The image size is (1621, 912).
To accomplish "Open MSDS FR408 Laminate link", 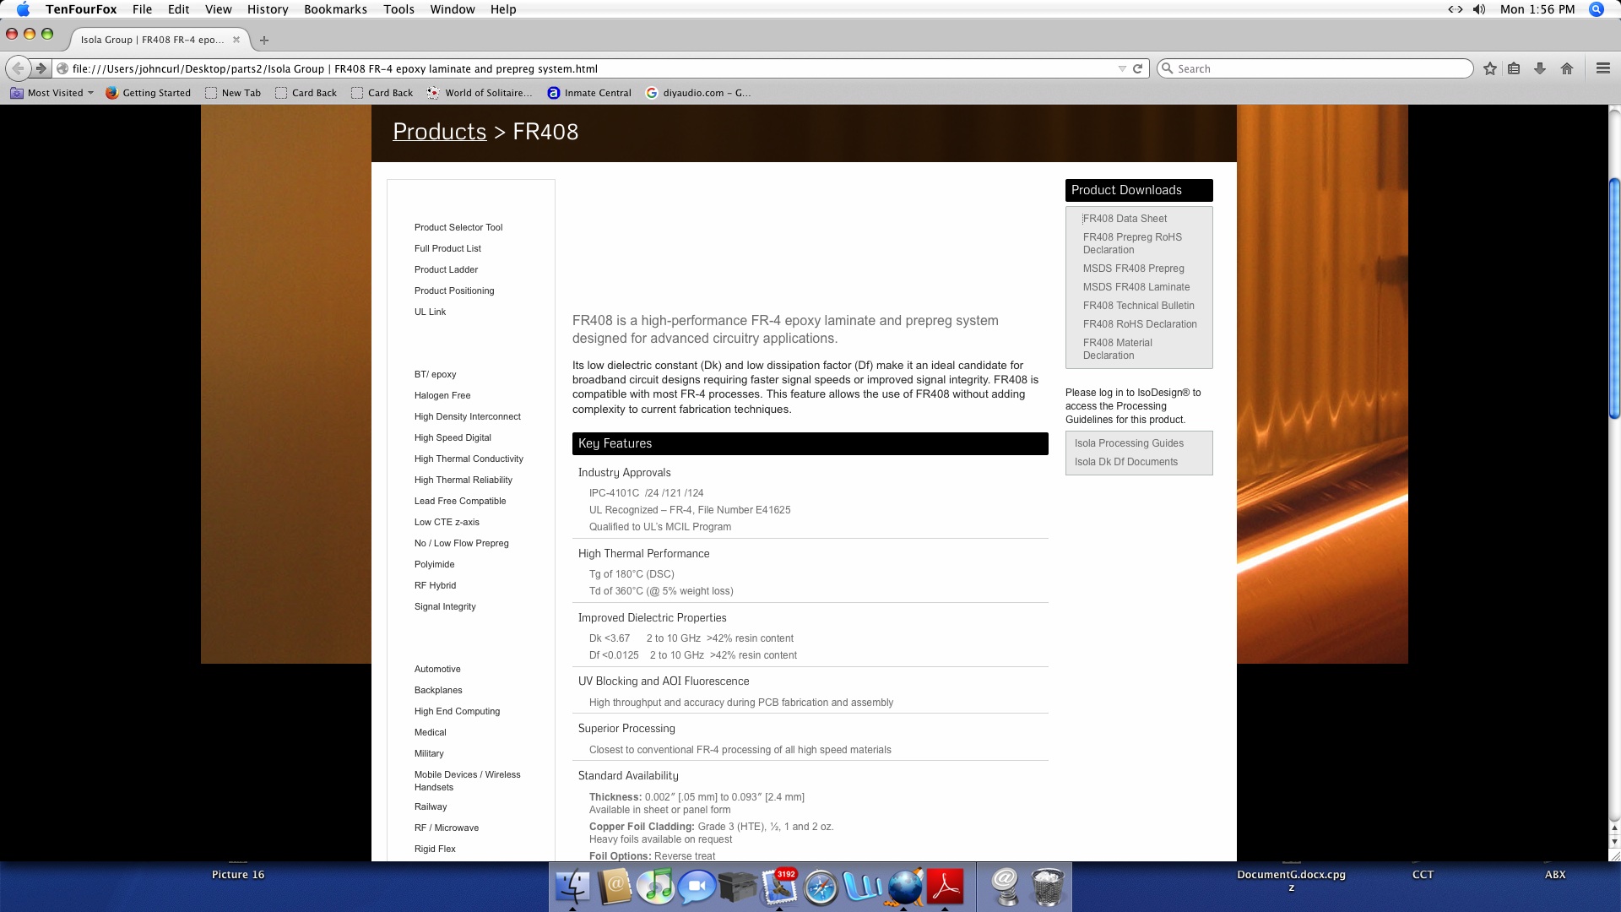I will click(1136, 287).
